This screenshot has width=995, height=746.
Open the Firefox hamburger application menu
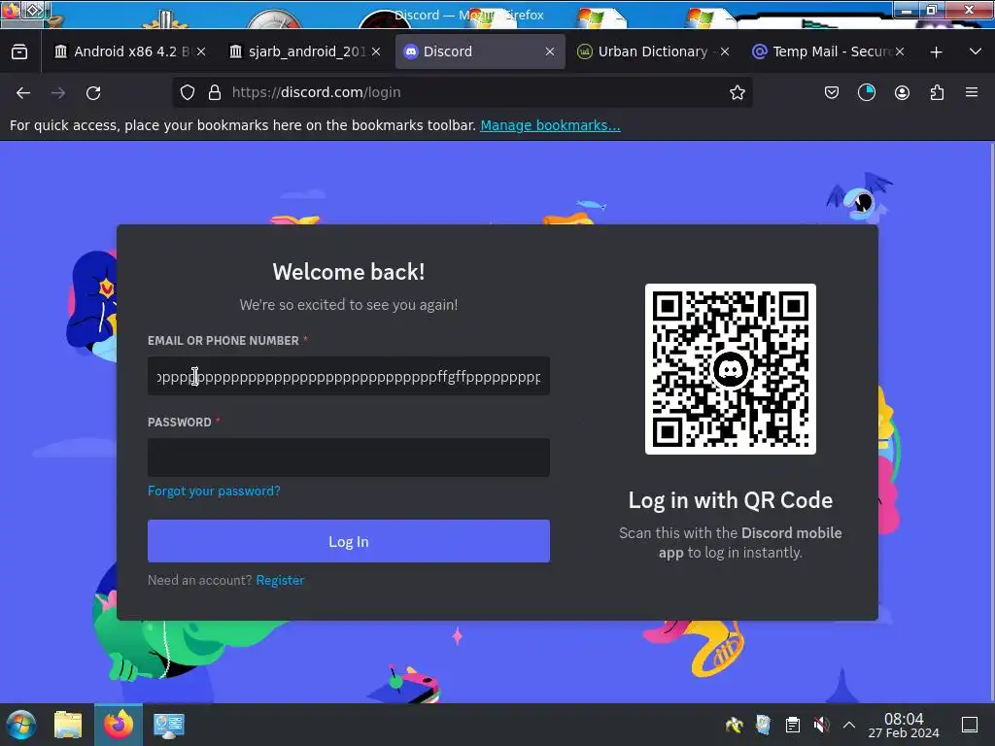pyautogui.click(x=972, y=92)
